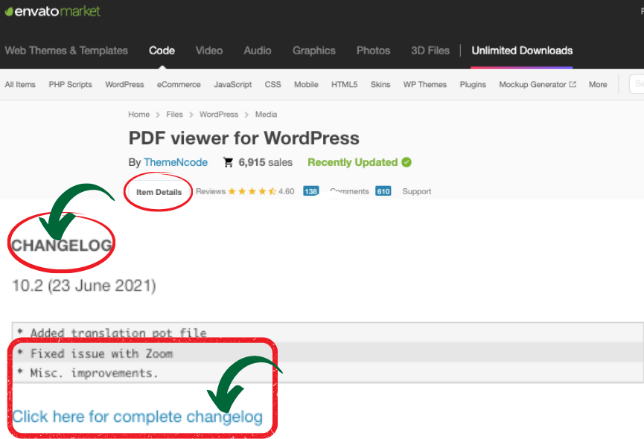Open HTML5 subcategory
This screenshot has height=439, width=644.
tap(344, 85)
